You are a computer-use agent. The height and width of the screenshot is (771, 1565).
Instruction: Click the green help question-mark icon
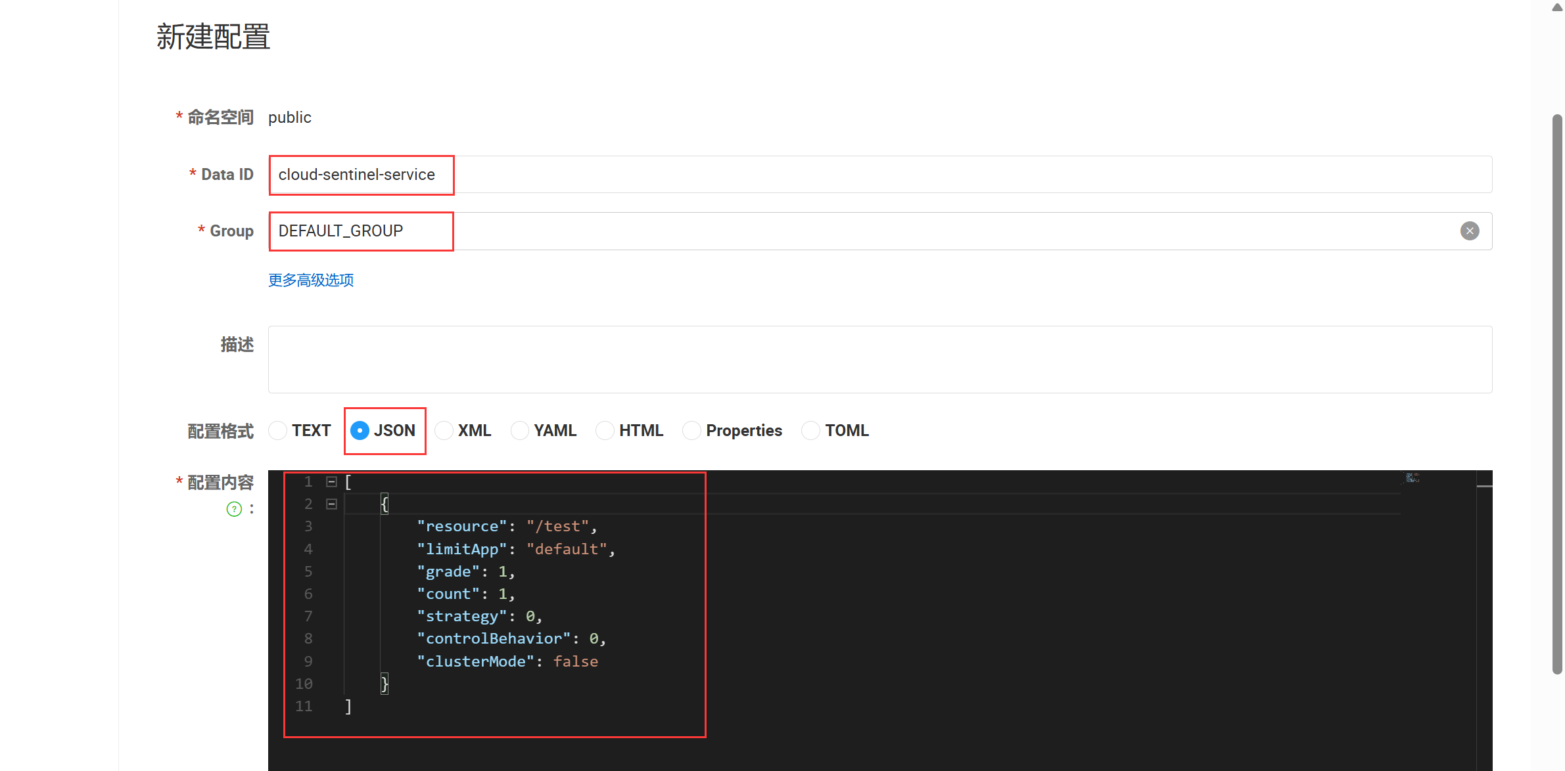(234, 509)
